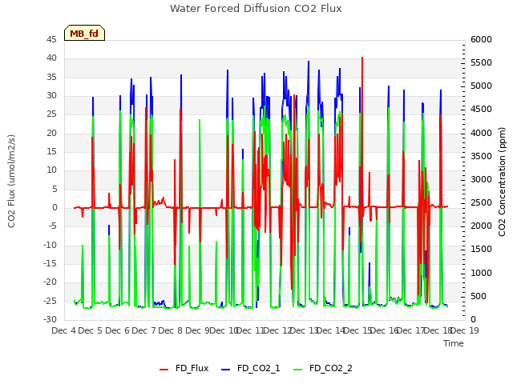Click the Dec 13 x-axis tick label
Screen dimensions: 513x384
pos(305,330)
